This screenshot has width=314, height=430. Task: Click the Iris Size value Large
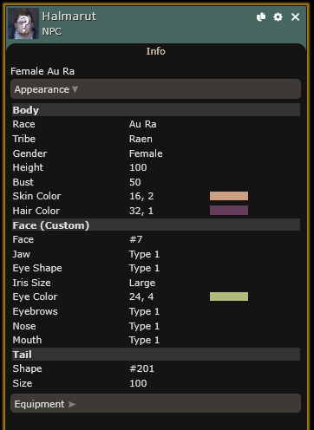tap(142, 283)
